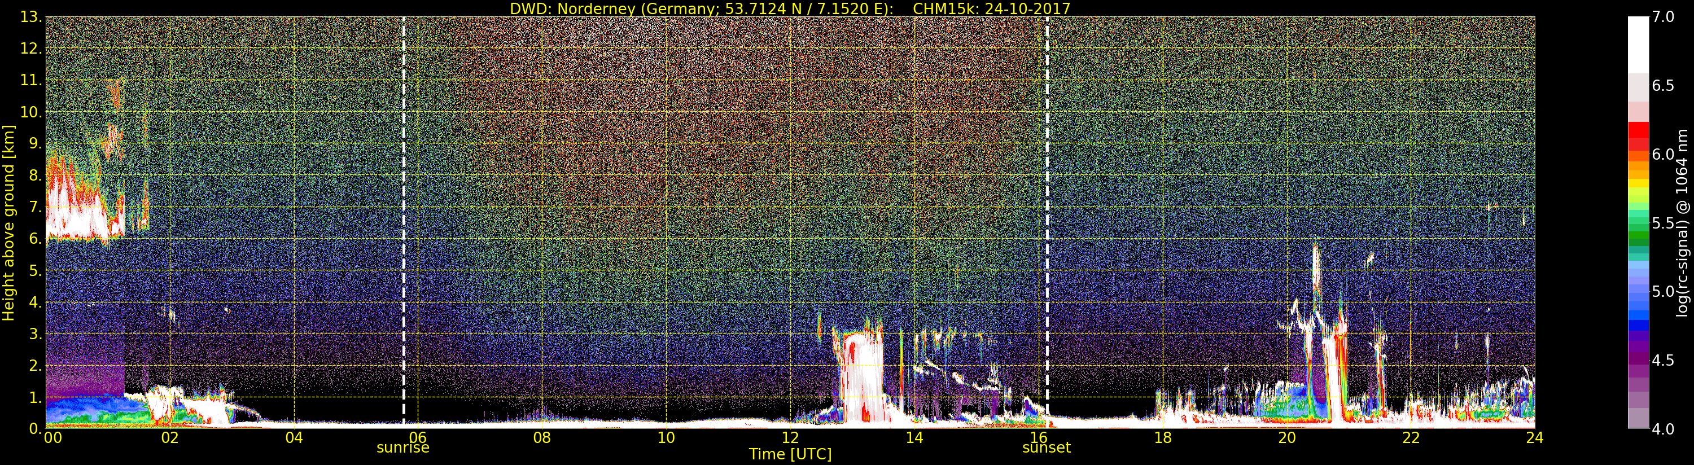Image resolution: width=1694 pixels, height=465 pixels.
Task: Click the colorbar label "log(rc-signal) @ 1064 nm"
Action: [x=1683, y=222]
